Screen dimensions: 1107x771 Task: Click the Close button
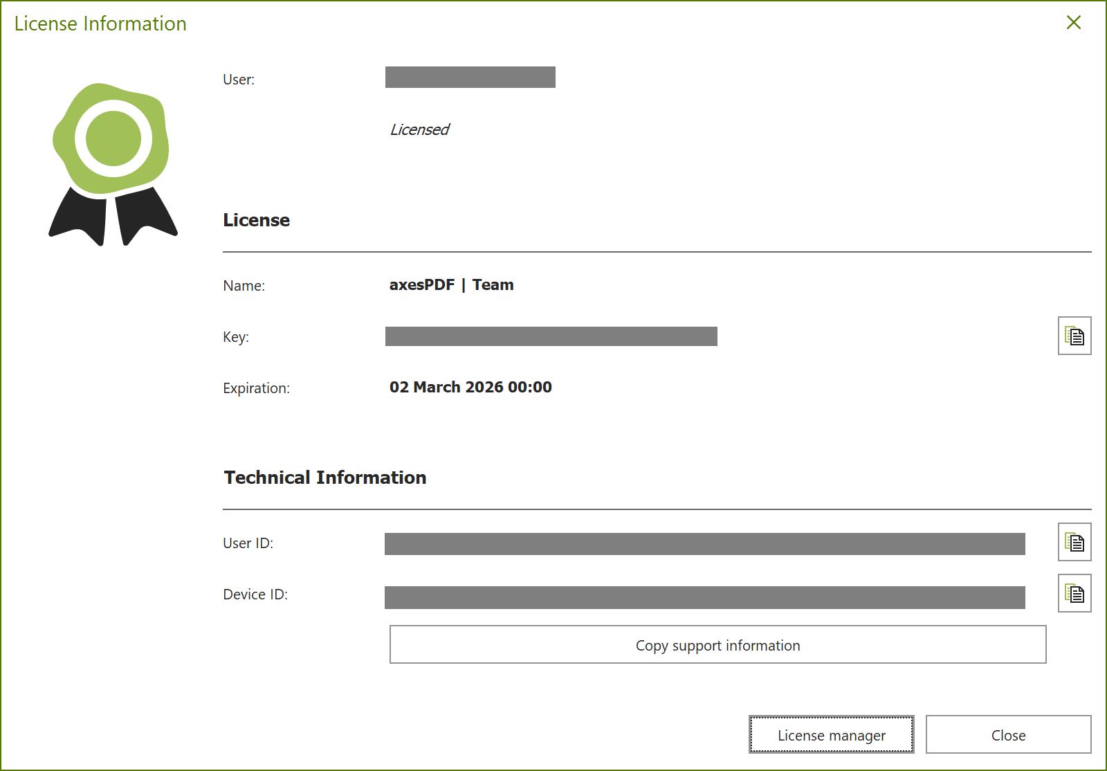pos(1009,734)
